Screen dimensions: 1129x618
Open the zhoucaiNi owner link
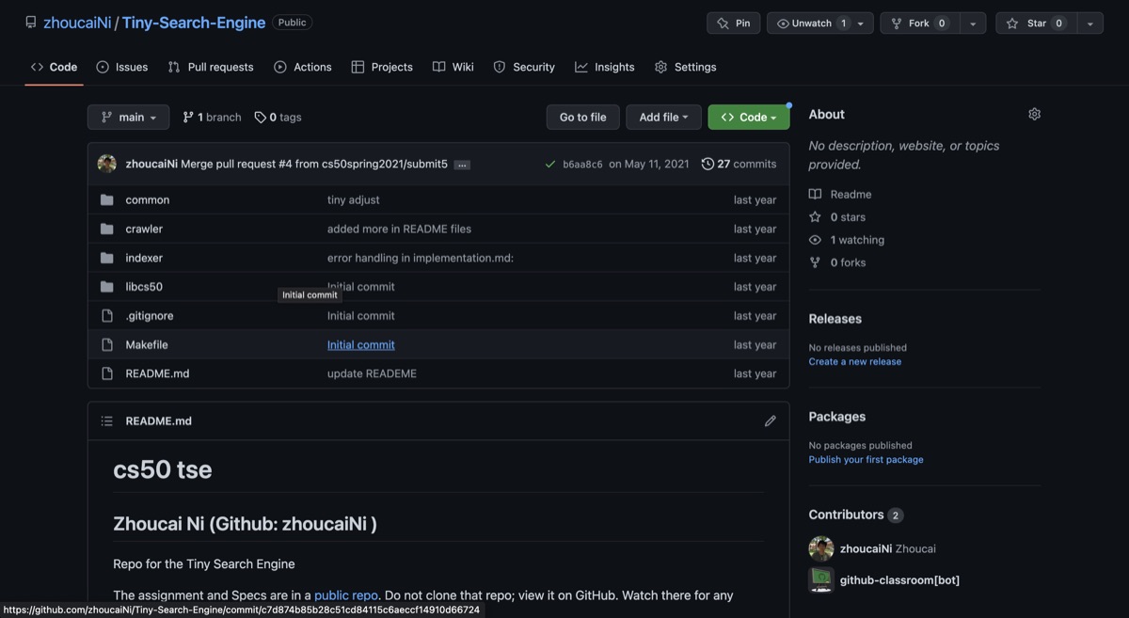[x=77, y=23]
